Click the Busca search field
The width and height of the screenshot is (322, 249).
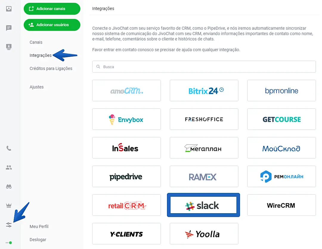[x=204, y=67]
